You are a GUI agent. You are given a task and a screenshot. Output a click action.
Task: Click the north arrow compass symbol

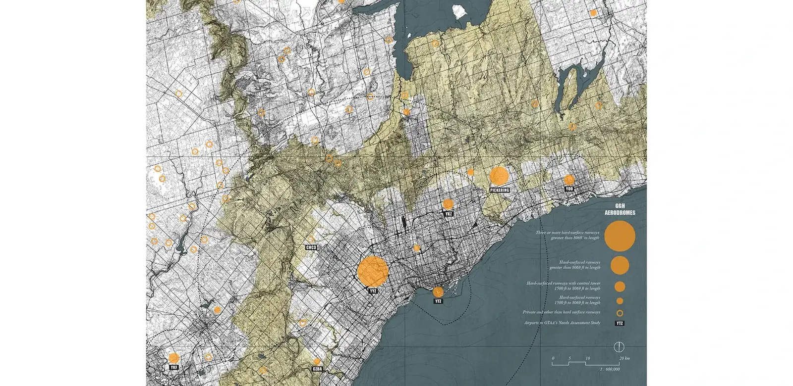(x=619, y=346)
